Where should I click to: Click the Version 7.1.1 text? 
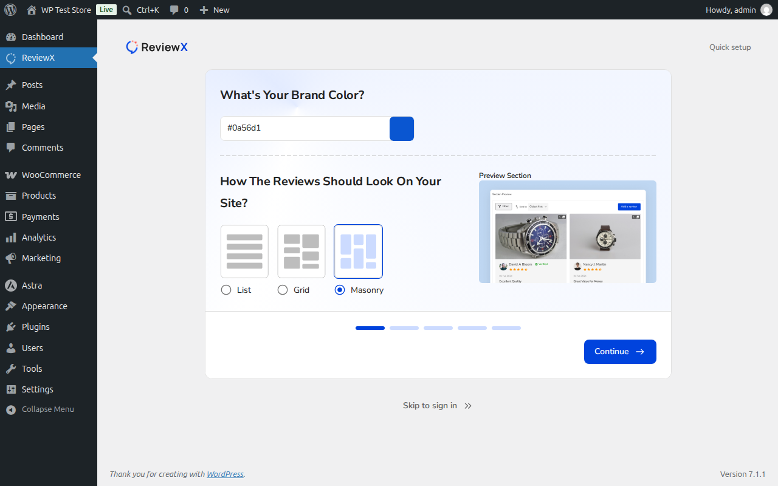tap(743, 474)
